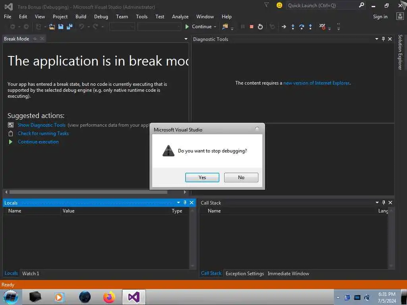Click the Undo icon in the toolbar
This screenshot has height=305, width=407.
point(81,27)
